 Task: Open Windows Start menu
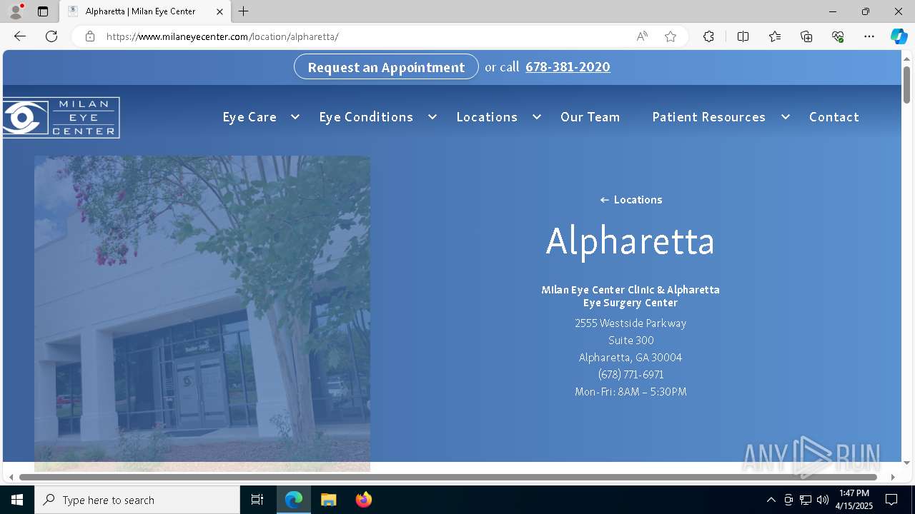pyautogui.click(x=17, y=500)
